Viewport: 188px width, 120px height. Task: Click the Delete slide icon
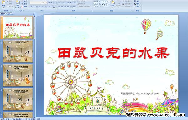tap(24, 7)
